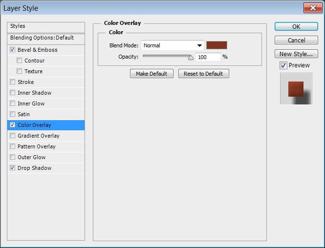Click the Opacity slider handle

click(x=191, y=57)
